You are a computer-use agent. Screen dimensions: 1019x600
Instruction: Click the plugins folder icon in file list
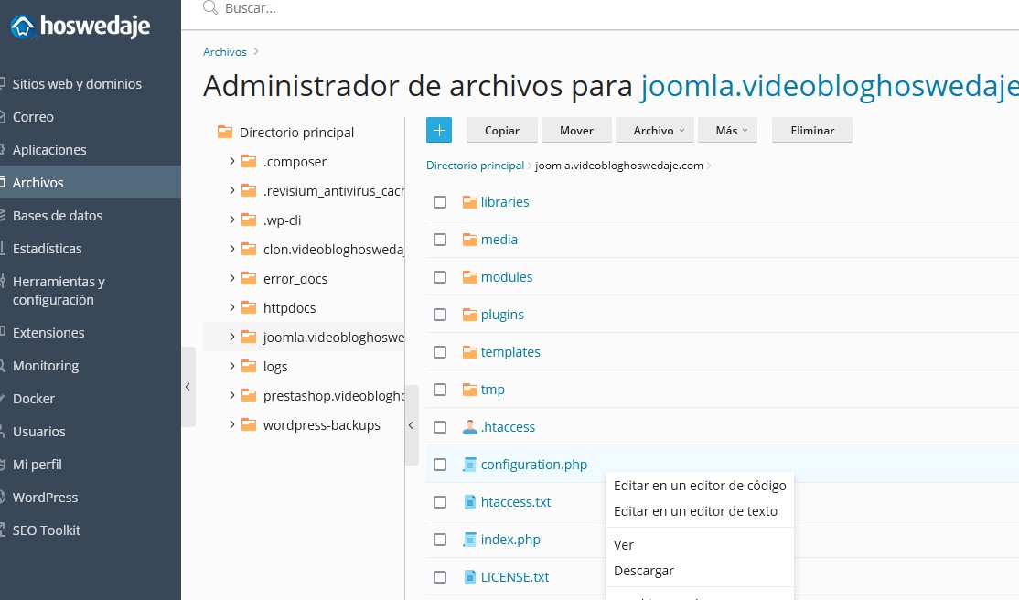(470, 315)
